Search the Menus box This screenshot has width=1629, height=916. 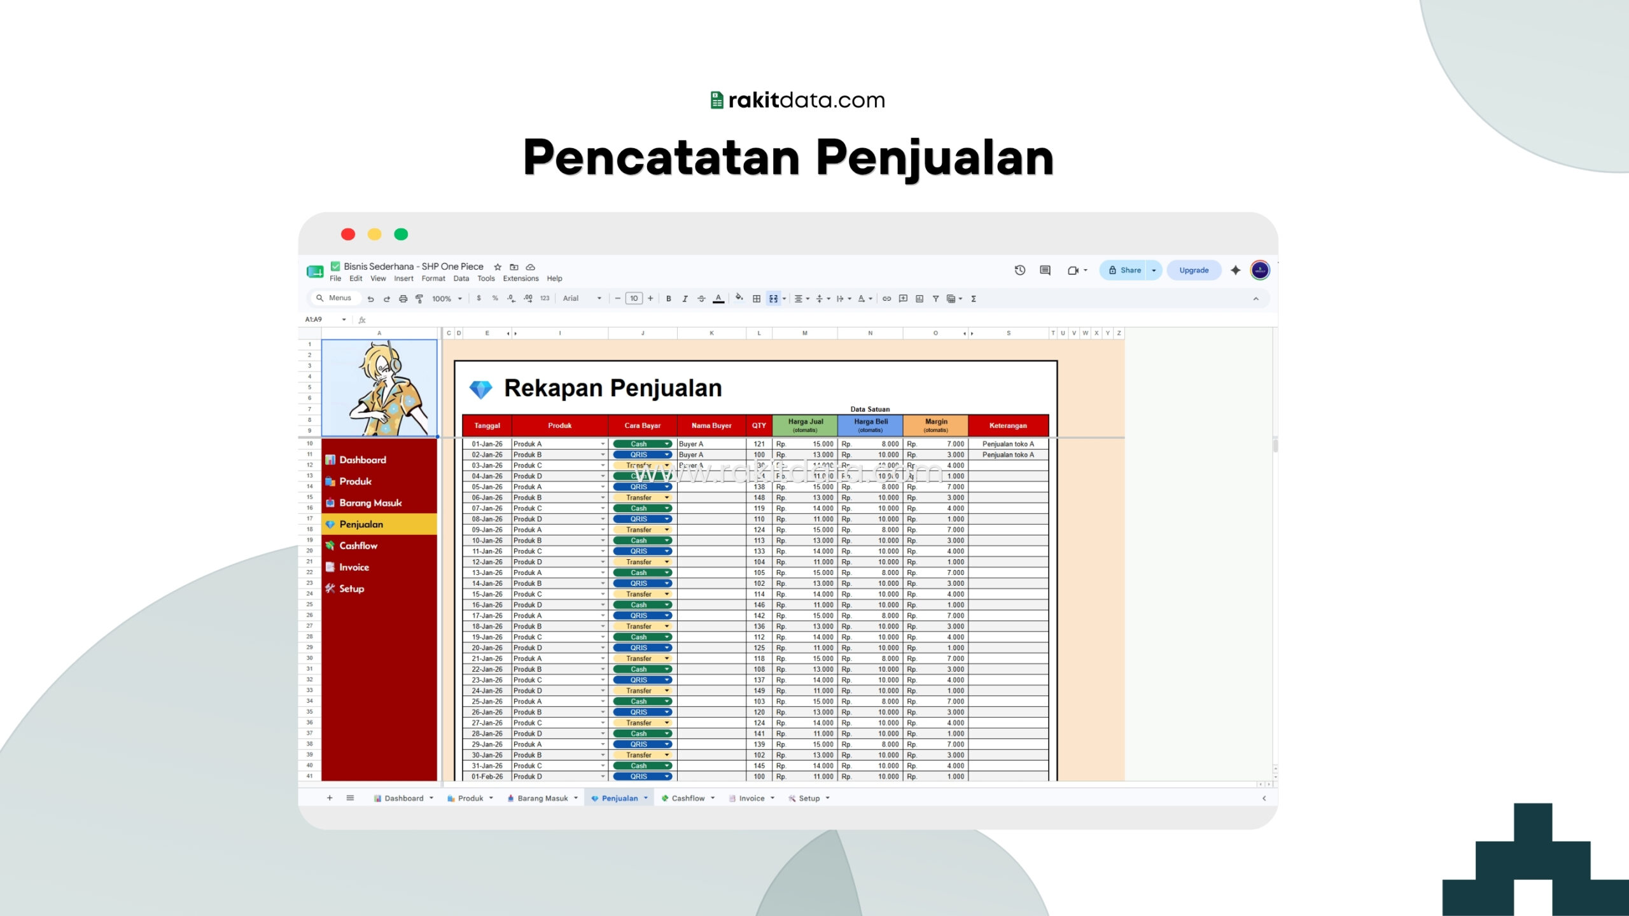(336, 298)
